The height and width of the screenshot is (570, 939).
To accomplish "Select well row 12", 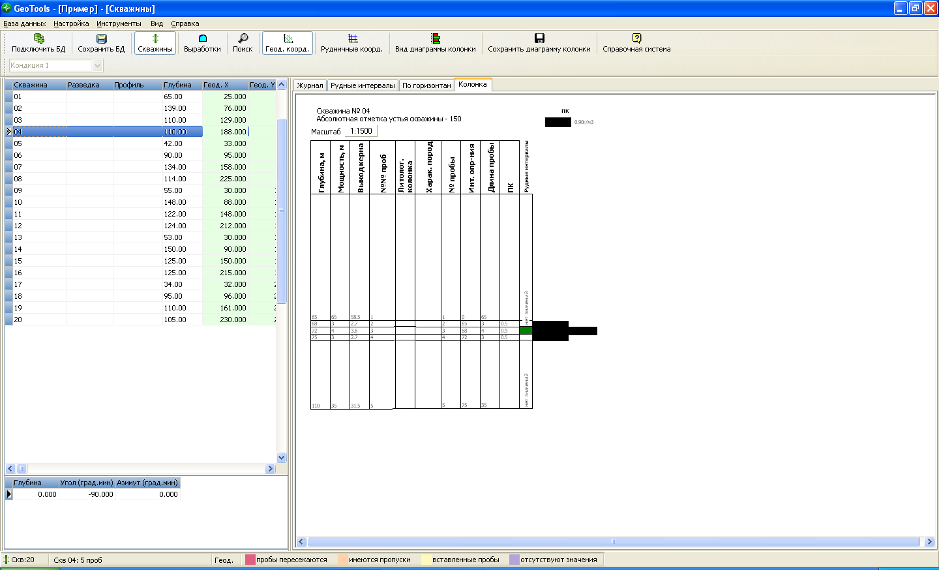I will tap(140, 226).
